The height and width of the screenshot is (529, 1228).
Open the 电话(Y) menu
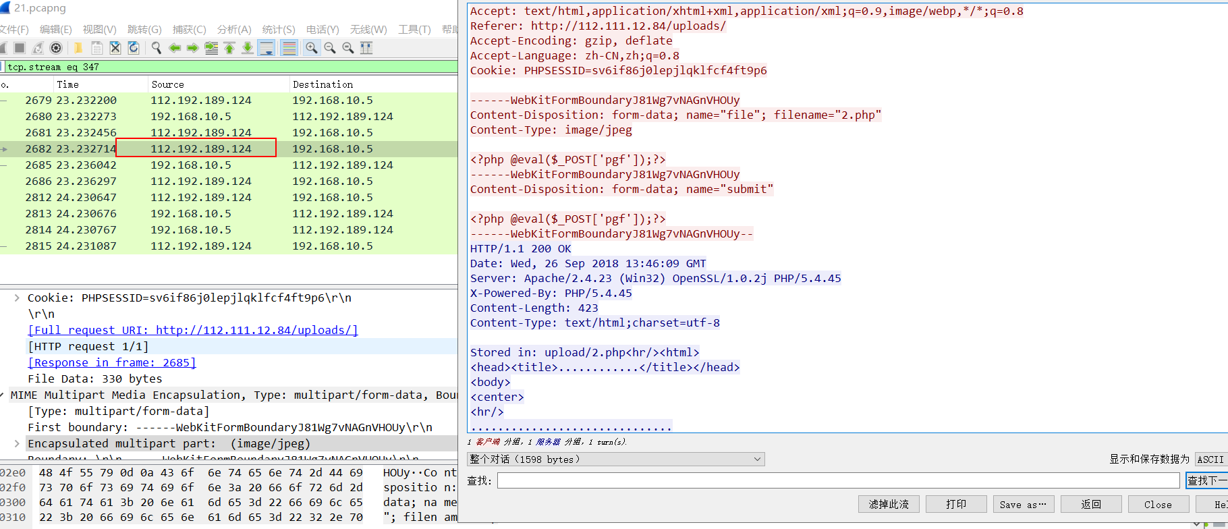click(323, 30)
